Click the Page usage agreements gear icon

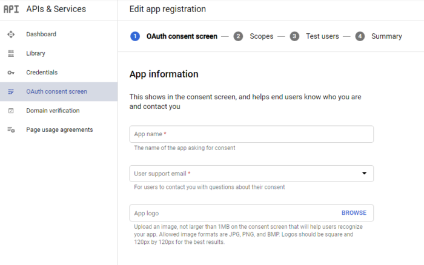coord(11,130)
